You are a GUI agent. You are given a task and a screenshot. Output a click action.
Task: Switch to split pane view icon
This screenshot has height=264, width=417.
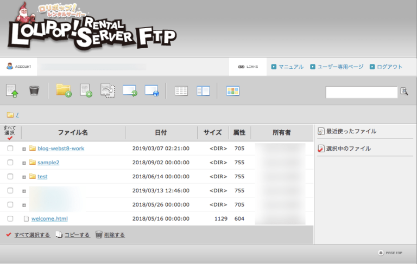click(x=204, y=91)
